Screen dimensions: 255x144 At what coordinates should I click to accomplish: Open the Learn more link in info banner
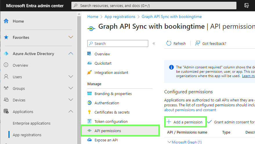tap(249, 76)
